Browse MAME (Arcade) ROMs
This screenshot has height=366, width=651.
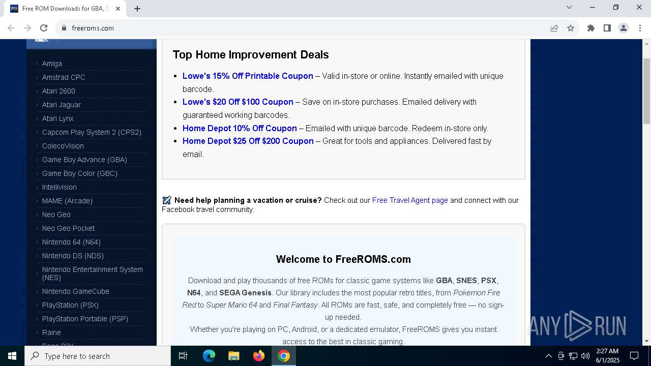click(x=67, y=201)
